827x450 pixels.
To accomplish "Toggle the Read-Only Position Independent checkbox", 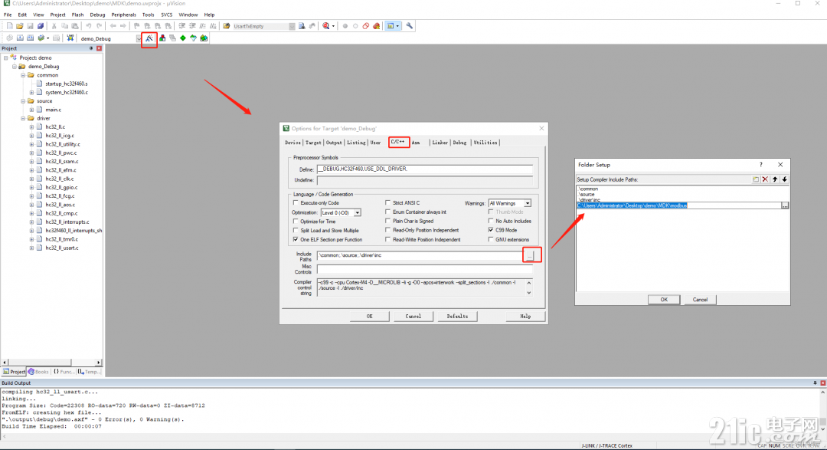I will point(387,230).
